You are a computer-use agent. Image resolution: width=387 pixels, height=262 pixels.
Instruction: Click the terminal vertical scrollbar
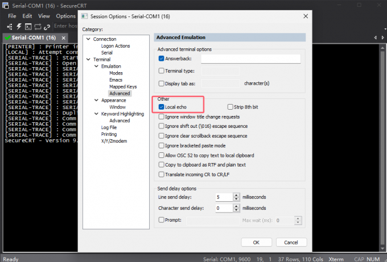[x=382, y=148]
